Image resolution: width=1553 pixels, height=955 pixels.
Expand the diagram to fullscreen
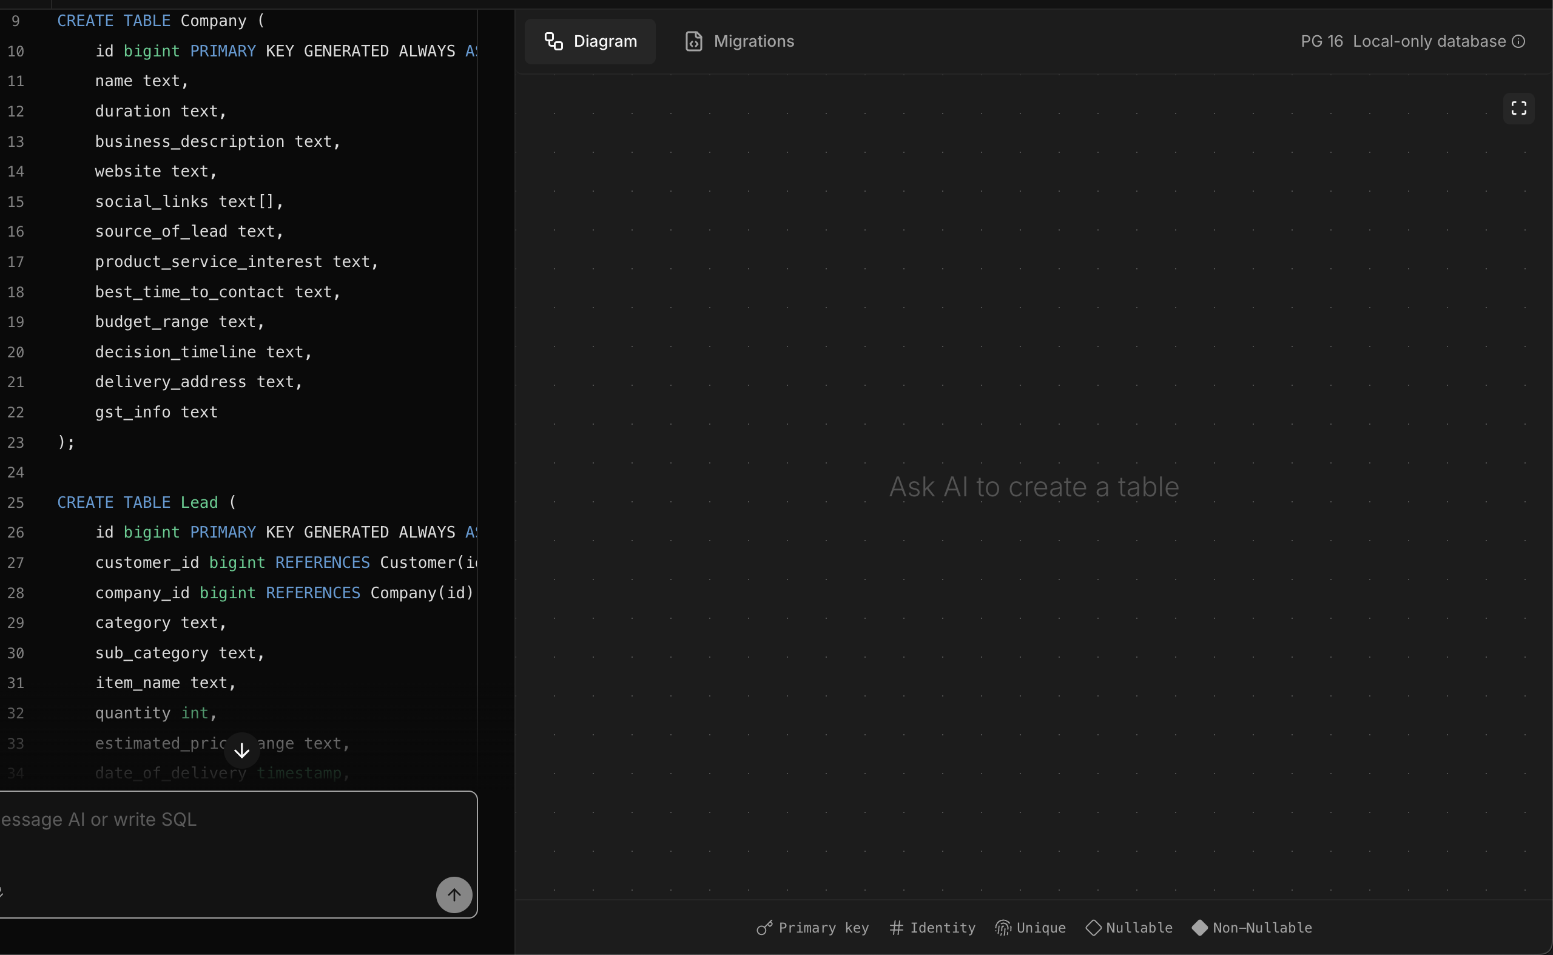[x=1518, y=107]
